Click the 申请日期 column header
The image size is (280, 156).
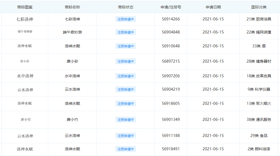tap(213, 7)
